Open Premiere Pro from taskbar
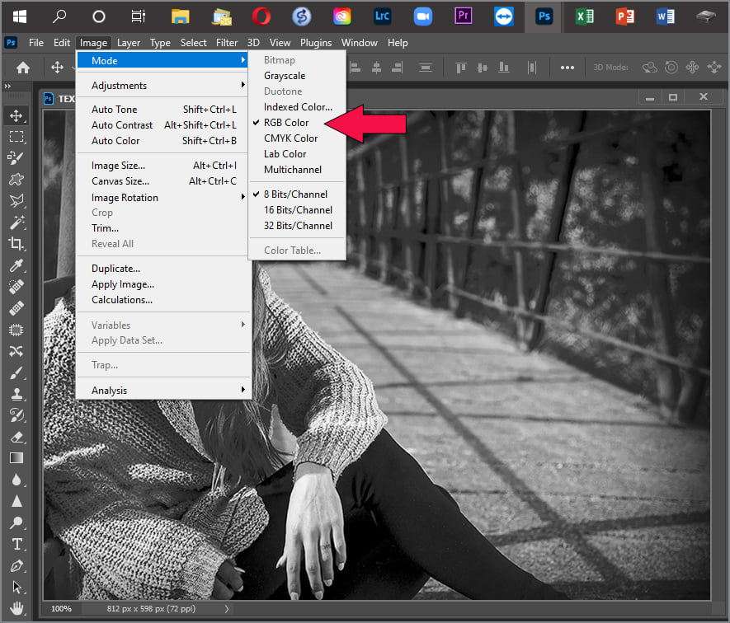 tap(464, 16)
